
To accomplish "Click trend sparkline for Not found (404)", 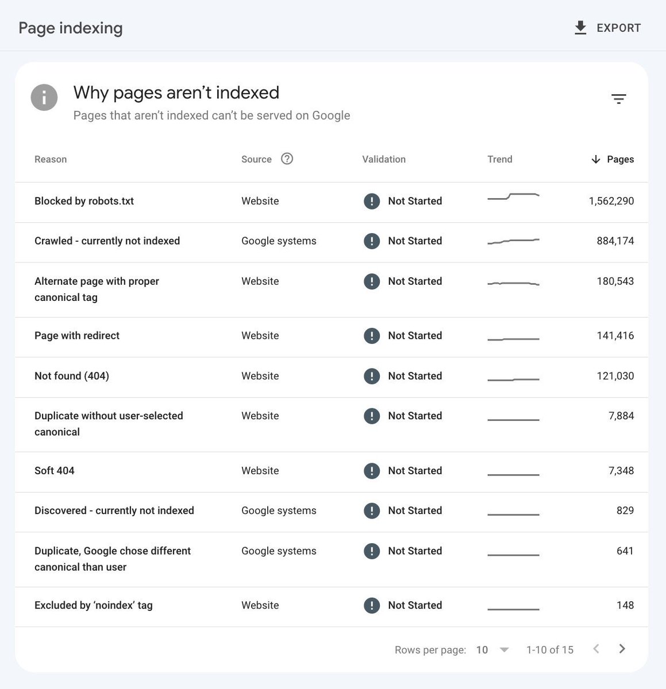I will tap(513, 380).
